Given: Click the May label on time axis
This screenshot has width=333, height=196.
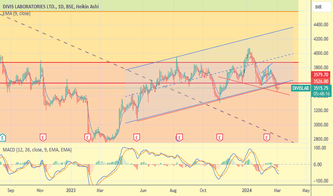Looking at the screenshot, I should tap(306, 190).
